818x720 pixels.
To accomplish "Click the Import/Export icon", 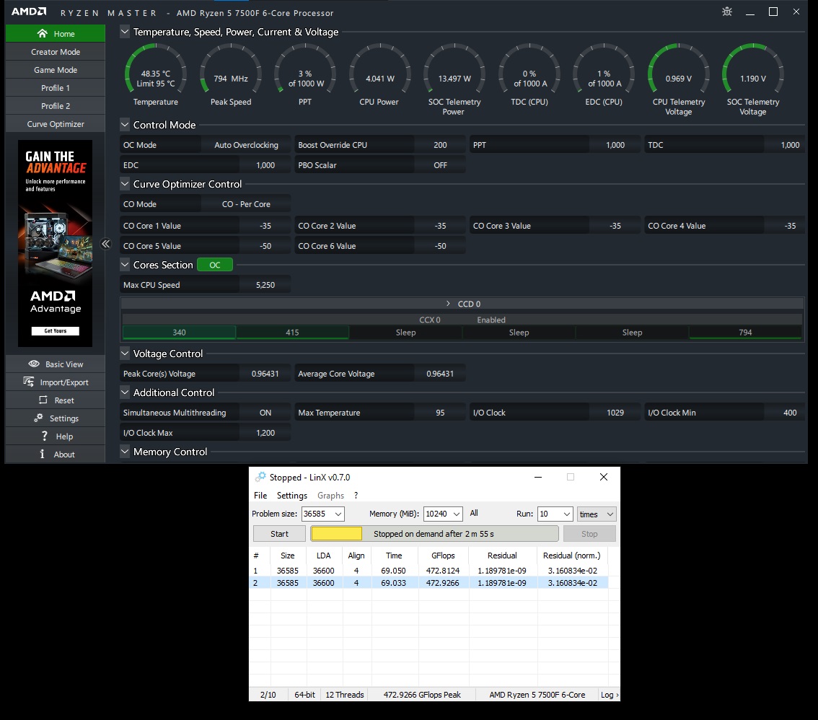I will (29, 382).
